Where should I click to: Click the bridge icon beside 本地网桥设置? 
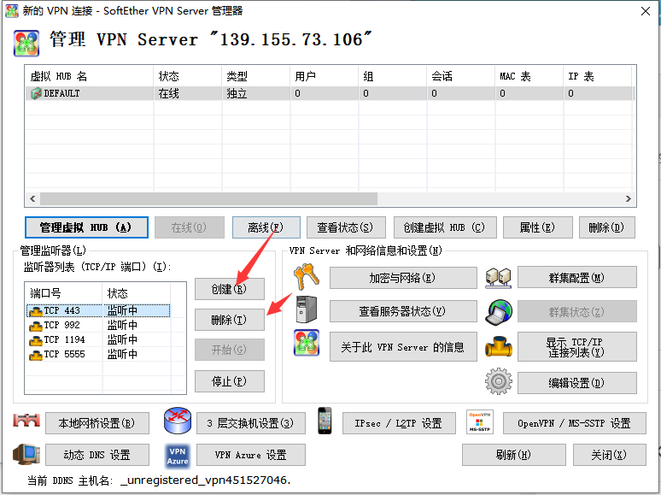tap(26, 421)
